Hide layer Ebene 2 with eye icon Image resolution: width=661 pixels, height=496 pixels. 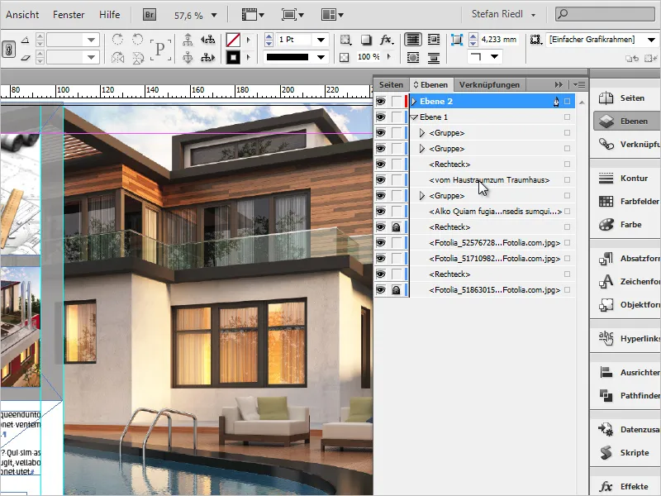pyautogui.click(x=381, y=101)
